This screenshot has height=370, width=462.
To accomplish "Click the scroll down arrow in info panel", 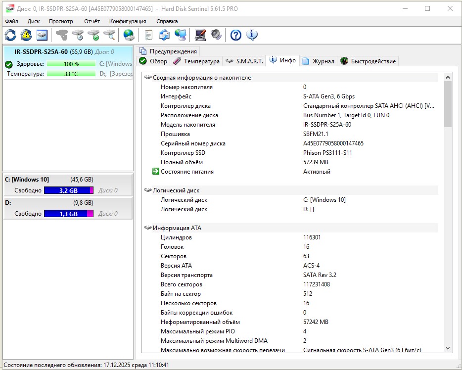I will (x=448, y=348).
